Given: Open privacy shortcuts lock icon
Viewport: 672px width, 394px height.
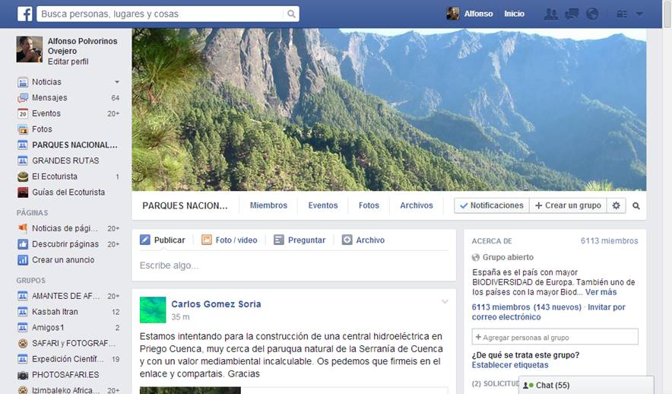Looking at the screenshot, I should pyautogui.click(x=621, y=14).
